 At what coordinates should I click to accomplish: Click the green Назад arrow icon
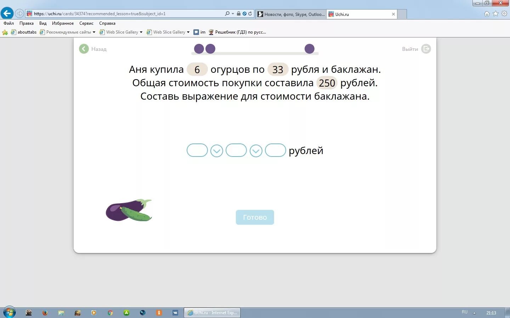click(84, 49)
